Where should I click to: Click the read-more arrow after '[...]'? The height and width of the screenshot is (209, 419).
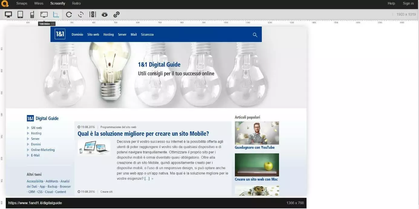(x=153, y=179)
